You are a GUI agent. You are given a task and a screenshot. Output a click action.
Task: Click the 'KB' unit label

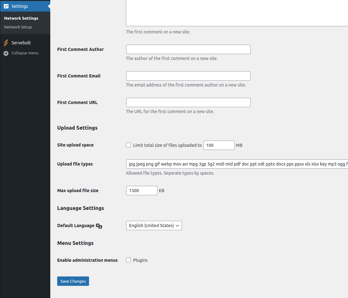(162, 191)
